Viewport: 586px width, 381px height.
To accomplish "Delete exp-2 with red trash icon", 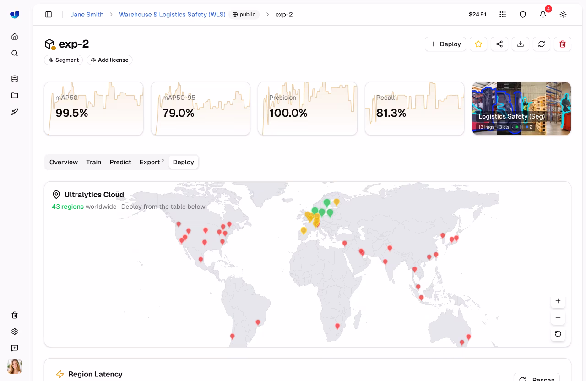I will pyautogui.click(x=563, y=44).
